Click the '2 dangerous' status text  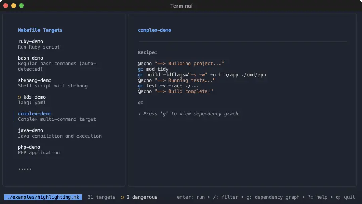(142, 197)
